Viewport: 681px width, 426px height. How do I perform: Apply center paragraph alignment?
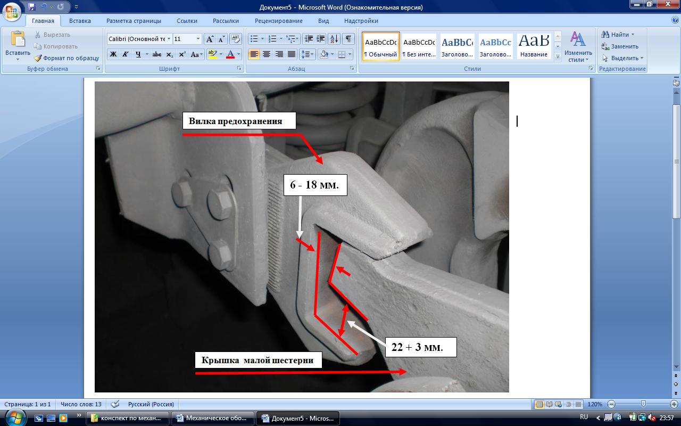[x=267, y=54]
